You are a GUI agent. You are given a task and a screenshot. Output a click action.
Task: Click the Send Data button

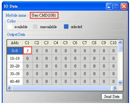[112, 97]
